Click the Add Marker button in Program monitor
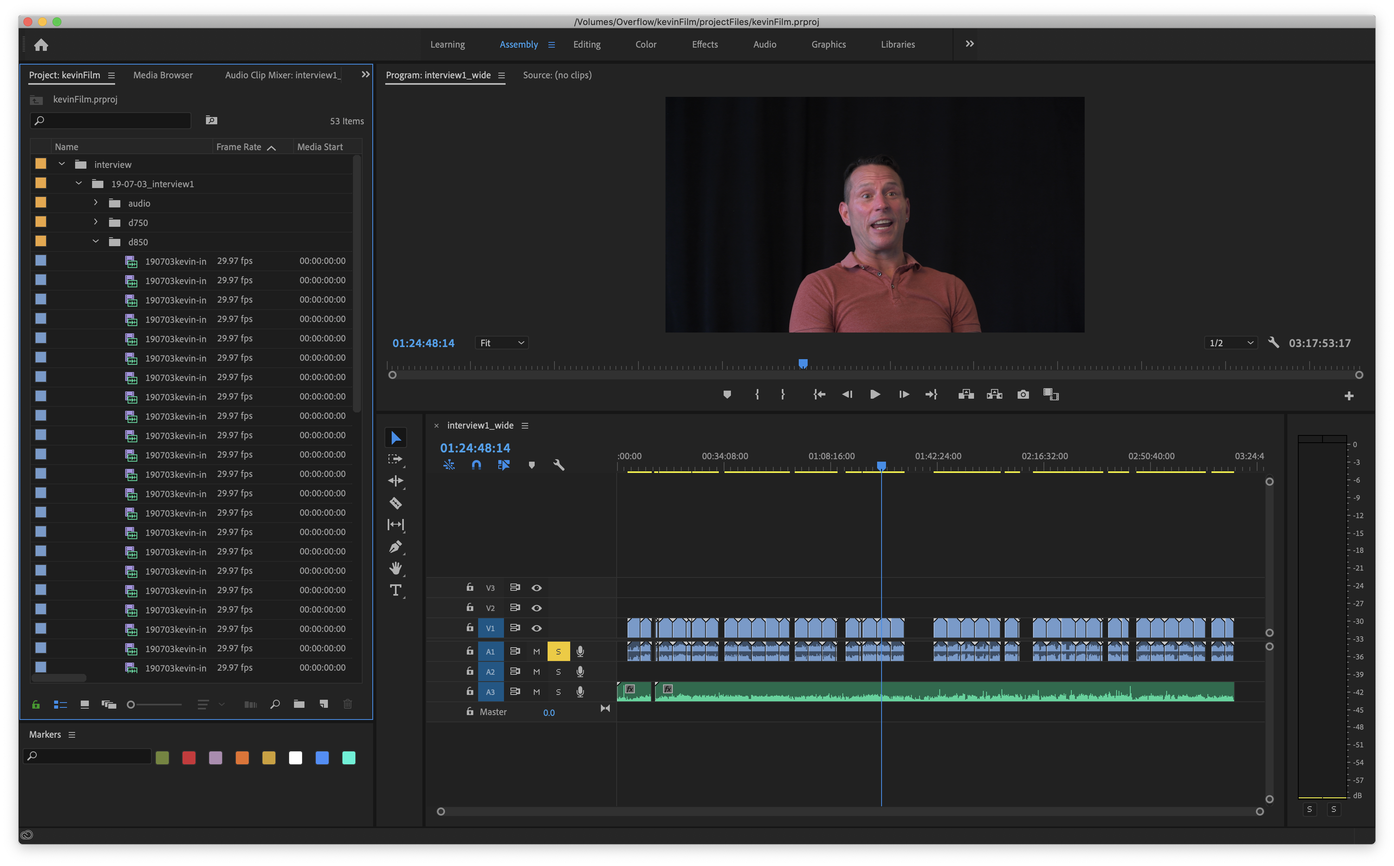 [x=727, y=394]
